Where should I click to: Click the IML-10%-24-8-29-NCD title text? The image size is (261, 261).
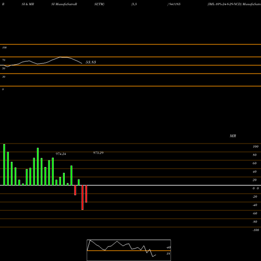click(x=224, y=4)
